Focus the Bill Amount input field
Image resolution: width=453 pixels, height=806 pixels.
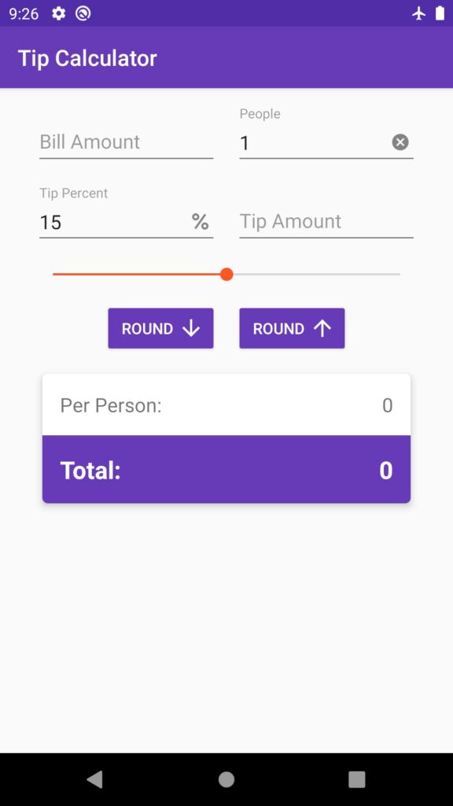[126, 143]
